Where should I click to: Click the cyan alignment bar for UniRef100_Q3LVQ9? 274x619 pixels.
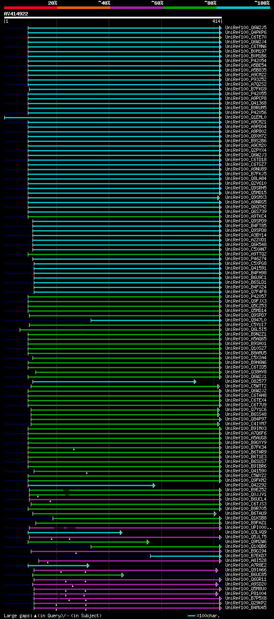click(x=75, y=532)
